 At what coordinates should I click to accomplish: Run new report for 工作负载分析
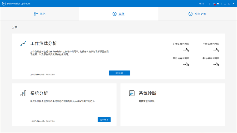[x=119, y=73]
